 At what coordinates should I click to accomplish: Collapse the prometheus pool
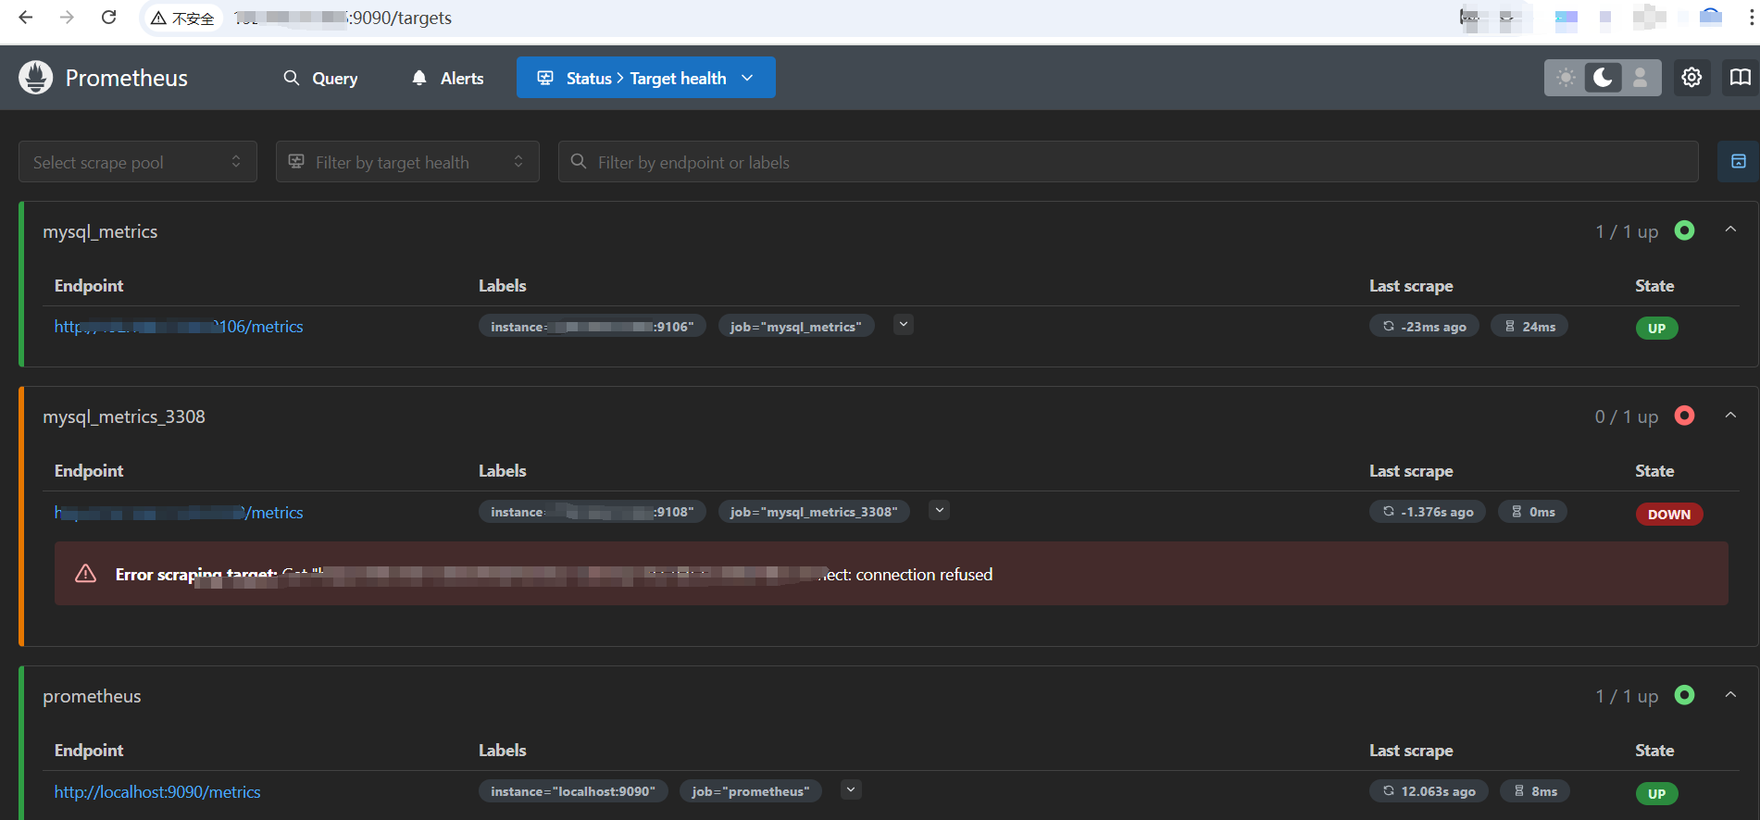click(x=1730, y=695)
